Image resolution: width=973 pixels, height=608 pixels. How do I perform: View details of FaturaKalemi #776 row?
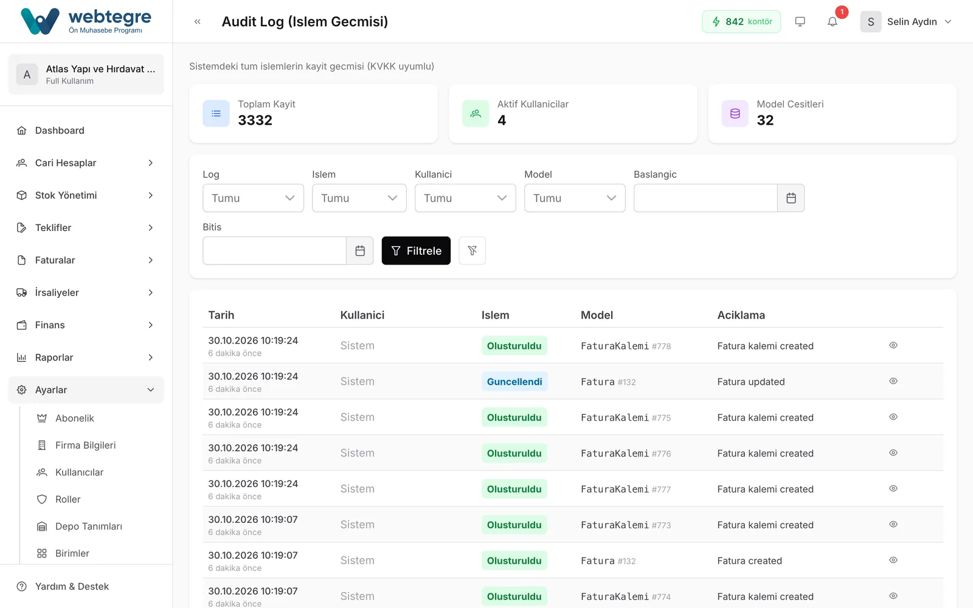click(893, 453)
